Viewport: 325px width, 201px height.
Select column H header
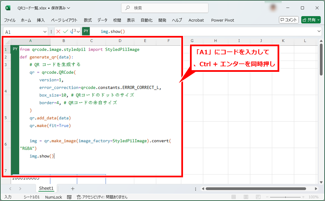tap(216, 41)
